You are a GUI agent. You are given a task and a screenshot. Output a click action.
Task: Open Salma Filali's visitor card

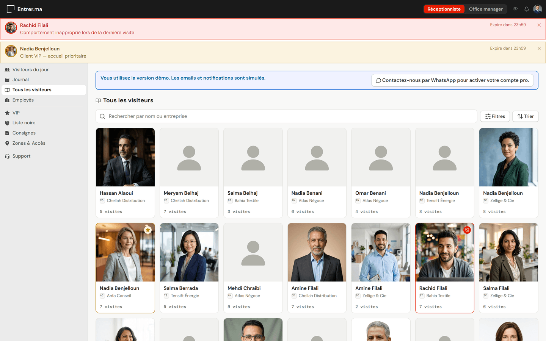coord(509,268)
